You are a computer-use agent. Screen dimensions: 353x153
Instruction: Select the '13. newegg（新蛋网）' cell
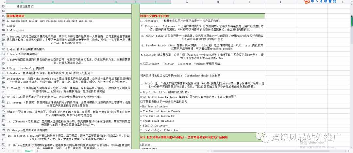(x=69, y=104)
